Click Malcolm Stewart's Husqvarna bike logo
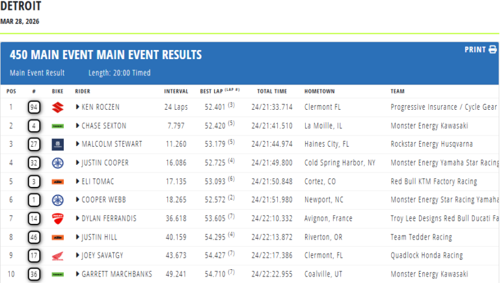Image resolution: width=501 pixels, height=283 pixels. click(x=57, y=144)
